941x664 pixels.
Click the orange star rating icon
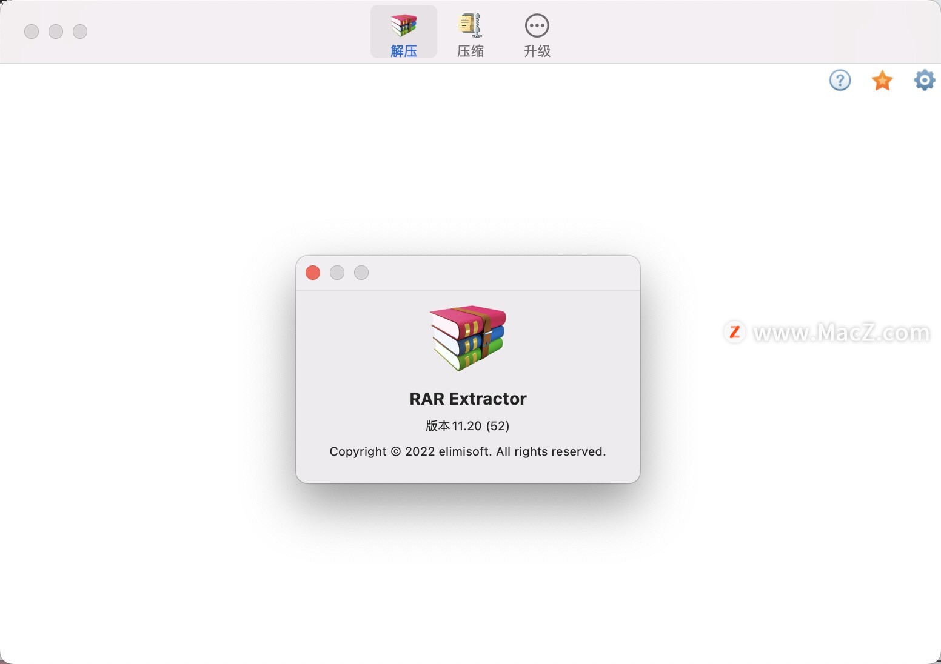(882, 80)
